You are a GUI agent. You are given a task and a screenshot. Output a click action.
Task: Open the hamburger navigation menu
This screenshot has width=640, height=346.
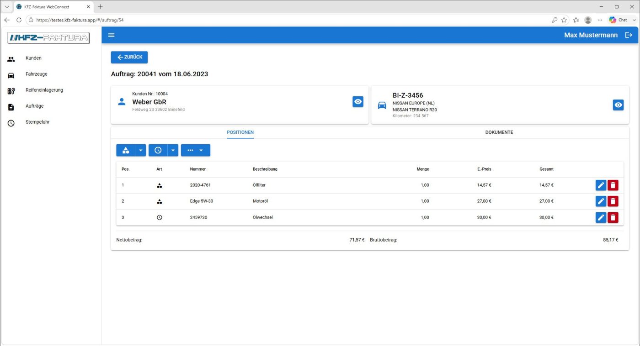pos(112,35)
